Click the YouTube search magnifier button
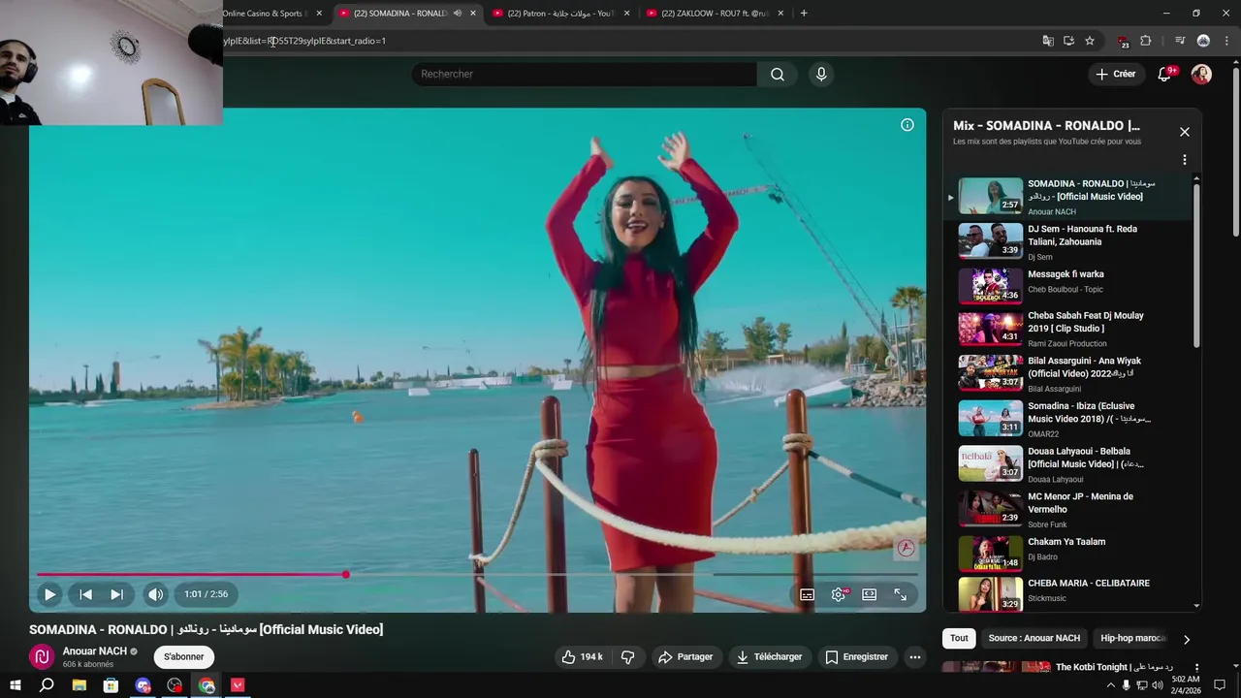The height and width of the screenshot is (698, 1241). pyautogui.click(x=778, y=74)
